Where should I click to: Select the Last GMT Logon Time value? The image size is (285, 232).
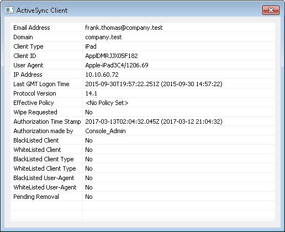click(x=154, y=84)
